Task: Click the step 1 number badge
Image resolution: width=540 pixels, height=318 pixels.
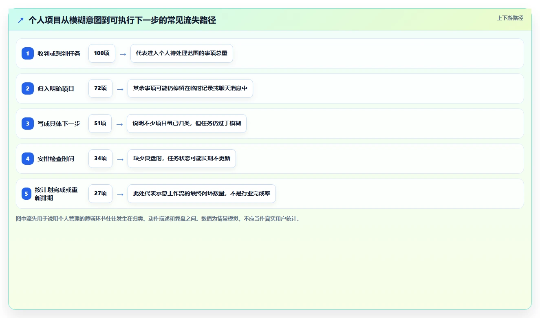Action: pyautogui.click(x=28, y=53)
